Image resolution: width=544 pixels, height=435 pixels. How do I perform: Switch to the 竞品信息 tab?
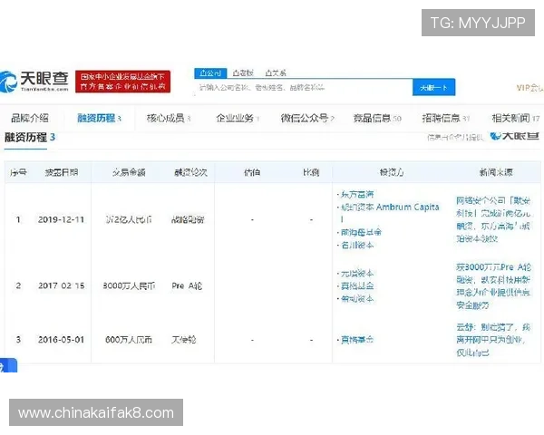tap(377, 119)
